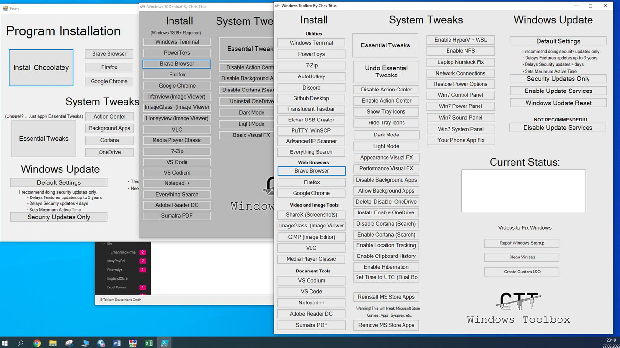Click Remove MS Store Apps

click(386, 325)
